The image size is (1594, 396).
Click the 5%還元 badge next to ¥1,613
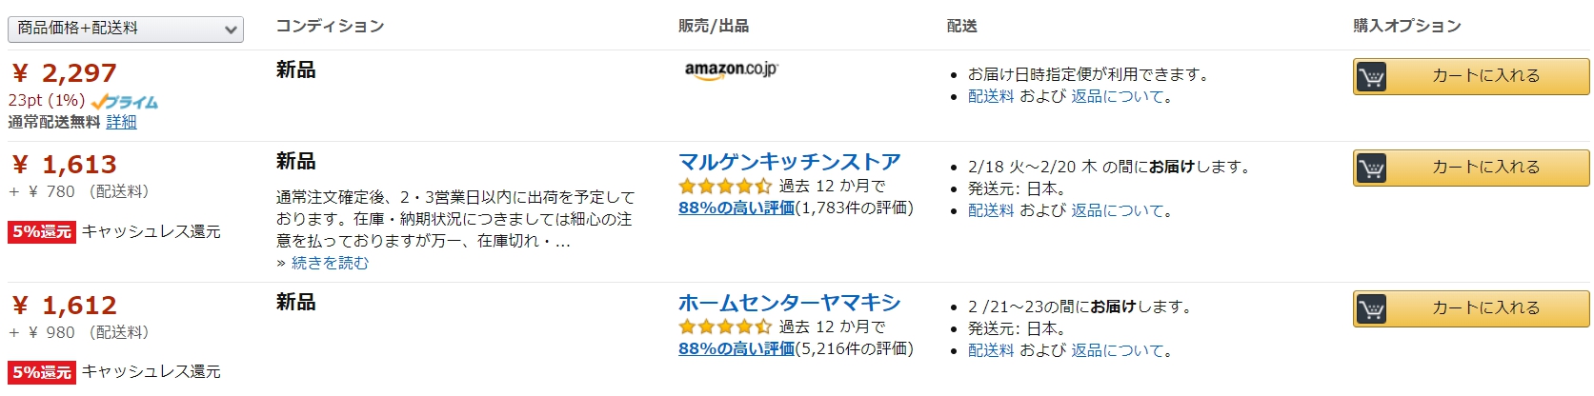click(x=42, y=231)
